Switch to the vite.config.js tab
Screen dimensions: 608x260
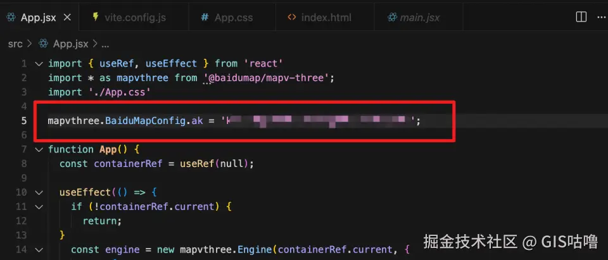pyautogui.click(x=129, y=18)
